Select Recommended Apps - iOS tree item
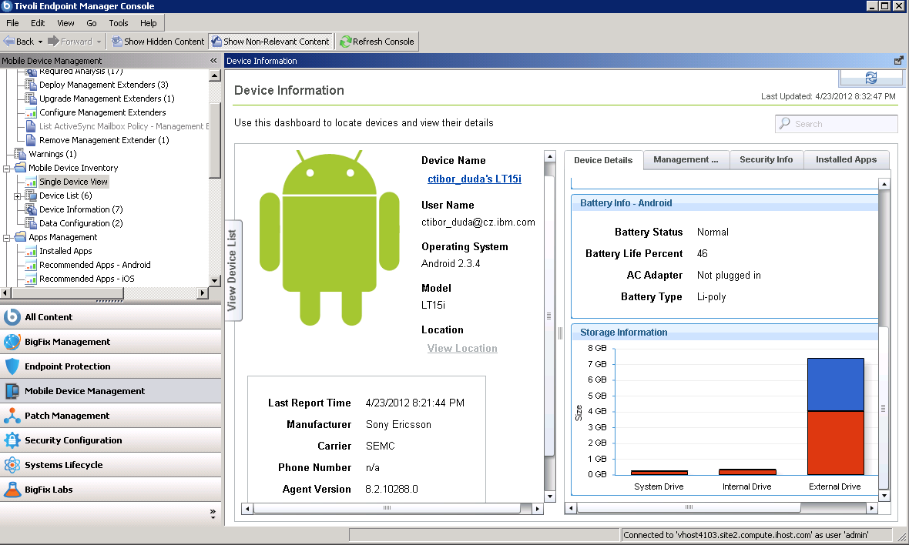Screen dimensions: 909x545 87,279
